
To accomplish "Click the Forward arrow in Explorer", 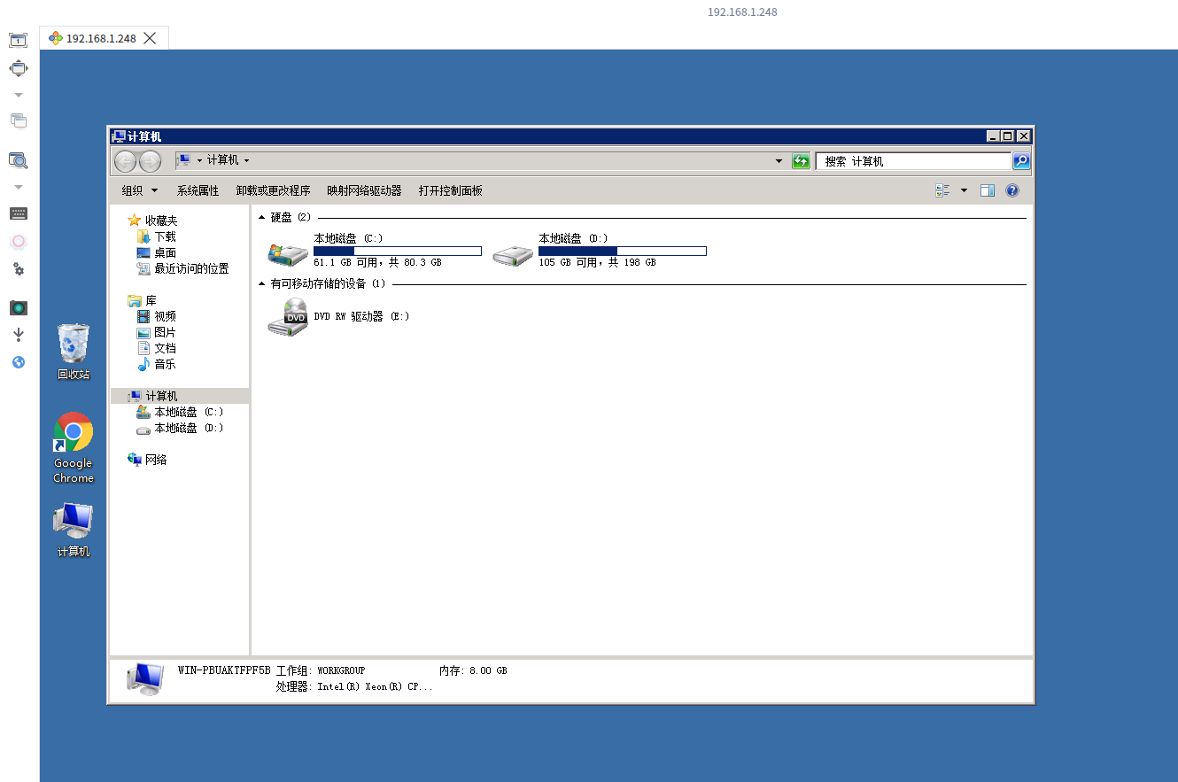I will point(151,161).
